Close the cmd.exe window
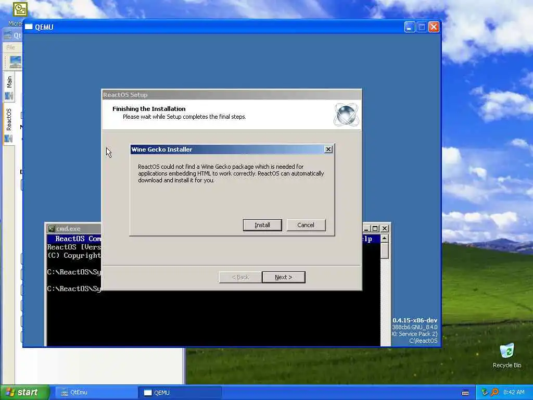Image resolution: width=533 pixels, height=400 pixels. pos(385,229)
